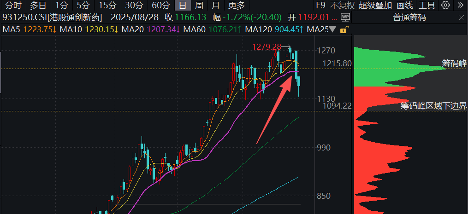The image size is (468, 214).
Task: Toggle the yellow padlock for MA indicators
Action: (344, 29)
